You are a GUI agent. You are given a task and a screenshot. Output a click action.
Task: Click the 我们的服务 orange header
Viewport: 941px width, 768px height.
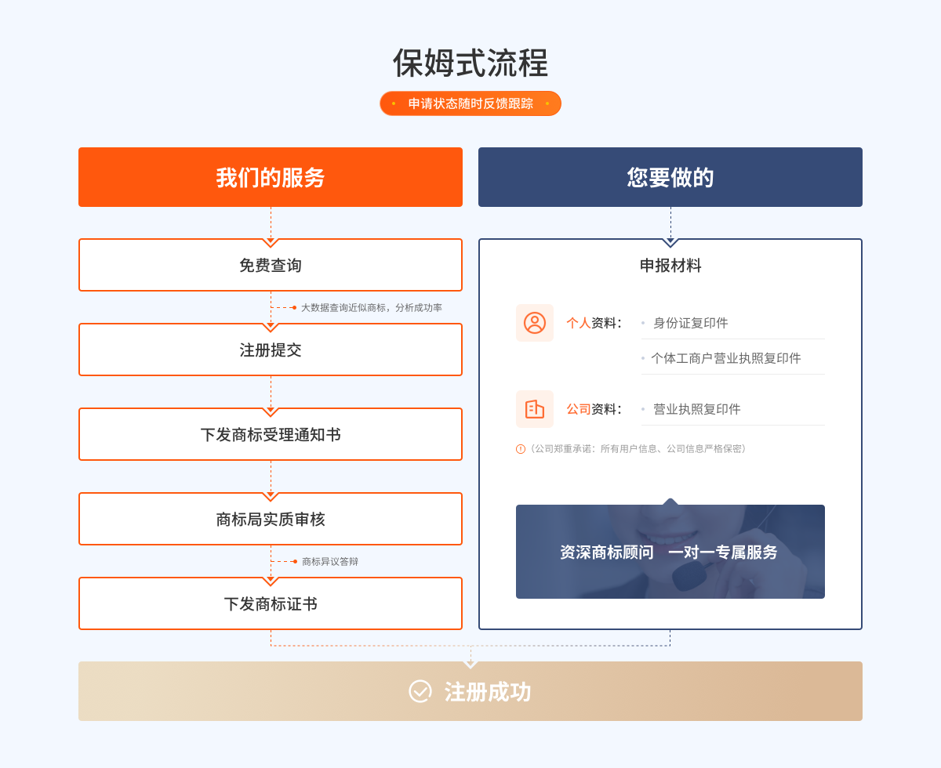[x=271, y=177]
